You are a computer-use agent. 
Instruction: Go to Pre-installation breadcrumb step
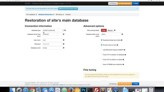coord(31,15)
